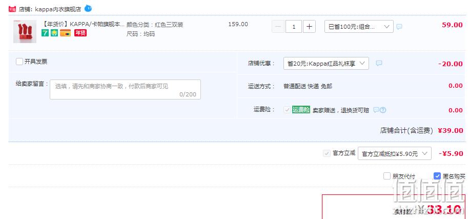469x219 pixels.
Task: Open the blue Wangwang chat icon
Action: [x=88, y=8]
